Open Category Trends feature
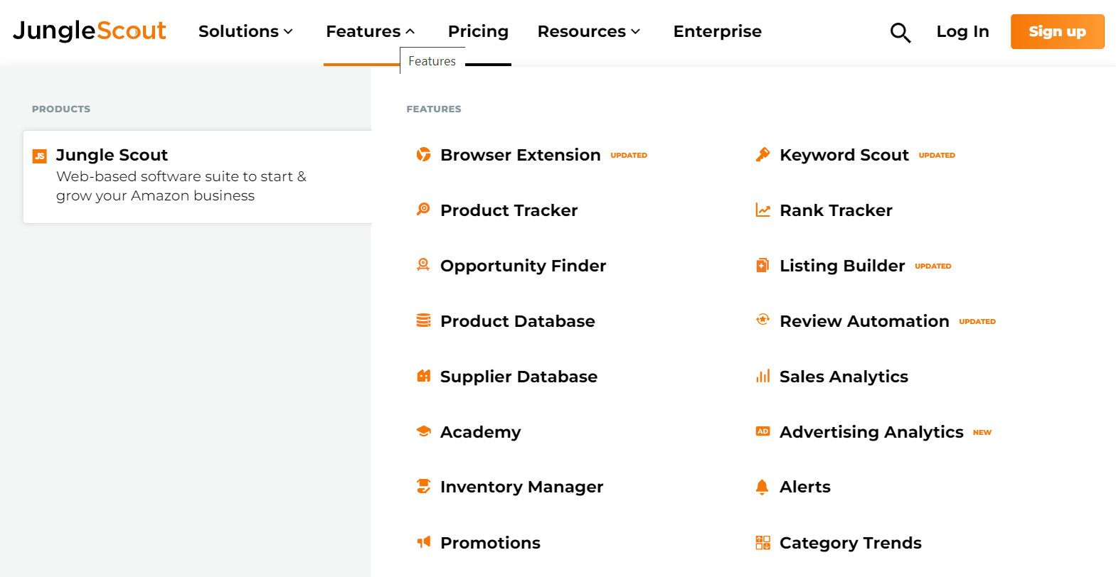The height and width of the screenshot is (577, 1116). point(850,543)
